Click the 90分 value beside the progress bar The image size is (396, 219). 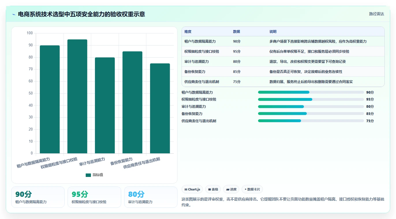click(370, 92)
